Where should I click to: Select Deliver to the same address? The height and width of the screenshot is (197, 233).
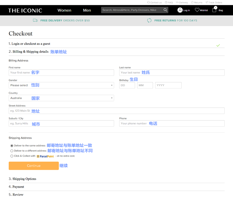(12, 146)
